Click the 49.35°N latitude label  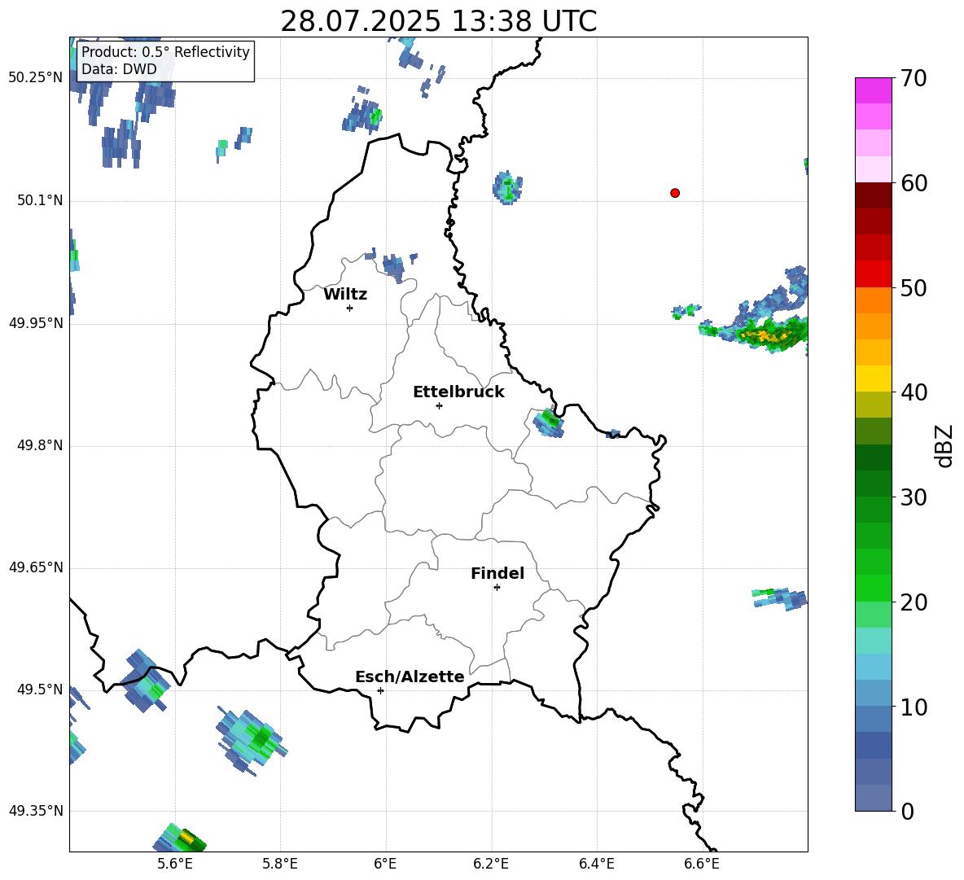35,811
